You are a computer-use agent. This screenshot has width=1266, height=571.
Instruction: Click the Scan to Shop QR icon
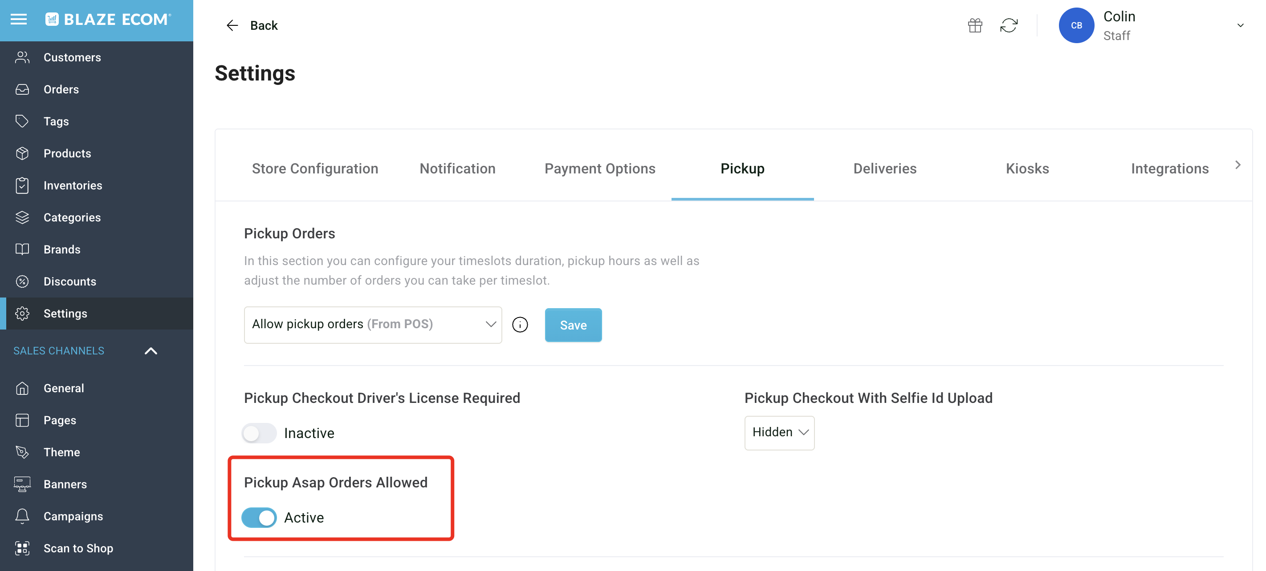point(22,548)
